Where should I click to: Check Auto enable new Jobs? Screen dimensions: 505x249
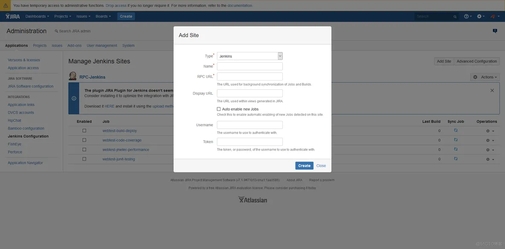click(x=219, y=109)
